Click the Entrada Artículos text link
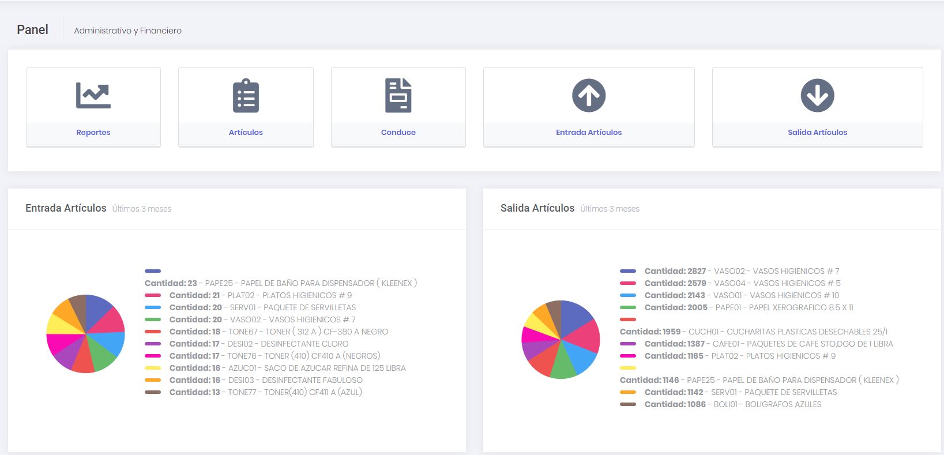This screenshot has width=944, height=455. (x=589, y=132)
